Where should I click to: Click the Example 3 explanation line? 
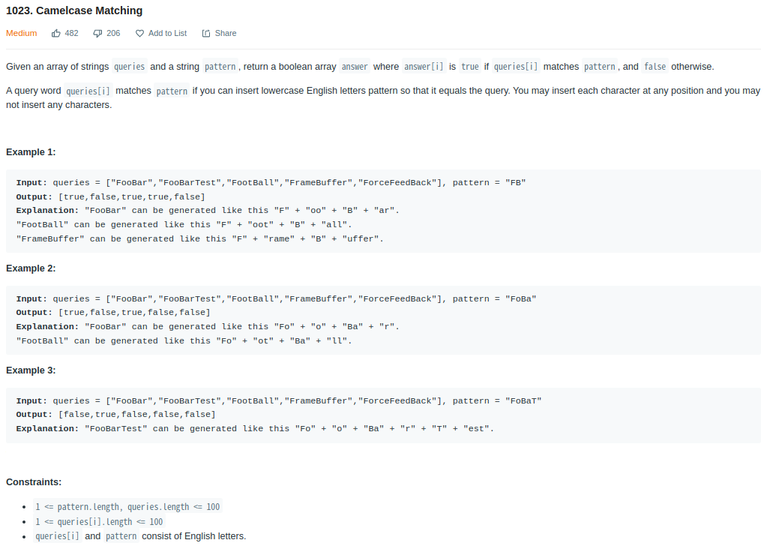click(255, 428)
